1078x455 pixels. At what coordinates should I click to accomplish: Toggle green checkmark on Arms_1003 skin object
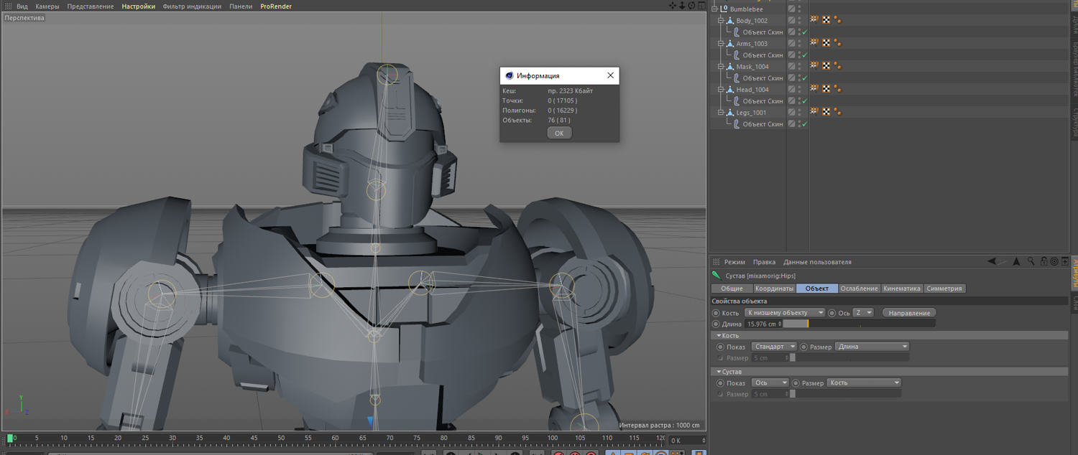(804, 55)
